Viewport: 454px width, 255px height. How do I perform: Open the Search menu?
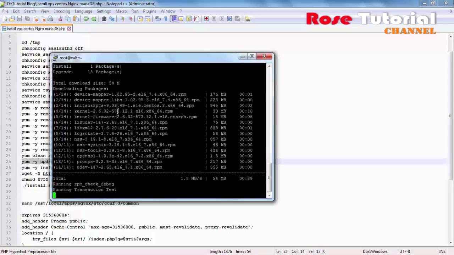click(x=30, y=11)
